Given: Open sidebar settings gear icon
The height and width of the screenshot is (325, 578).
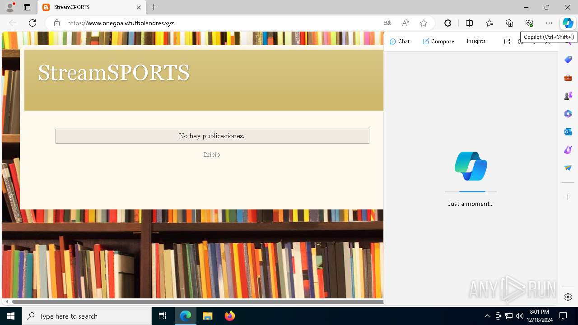Looking at the screenshot, I should (568, 297).
